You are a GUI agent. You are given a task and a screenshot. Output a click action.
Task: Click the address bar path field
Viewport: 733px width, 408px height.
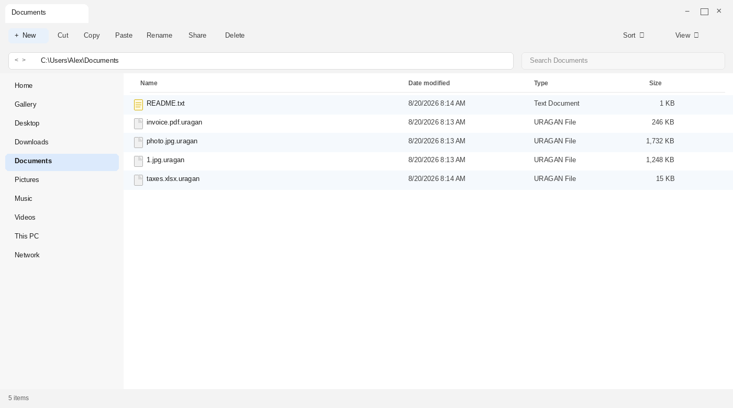click(x=261, y=61)
